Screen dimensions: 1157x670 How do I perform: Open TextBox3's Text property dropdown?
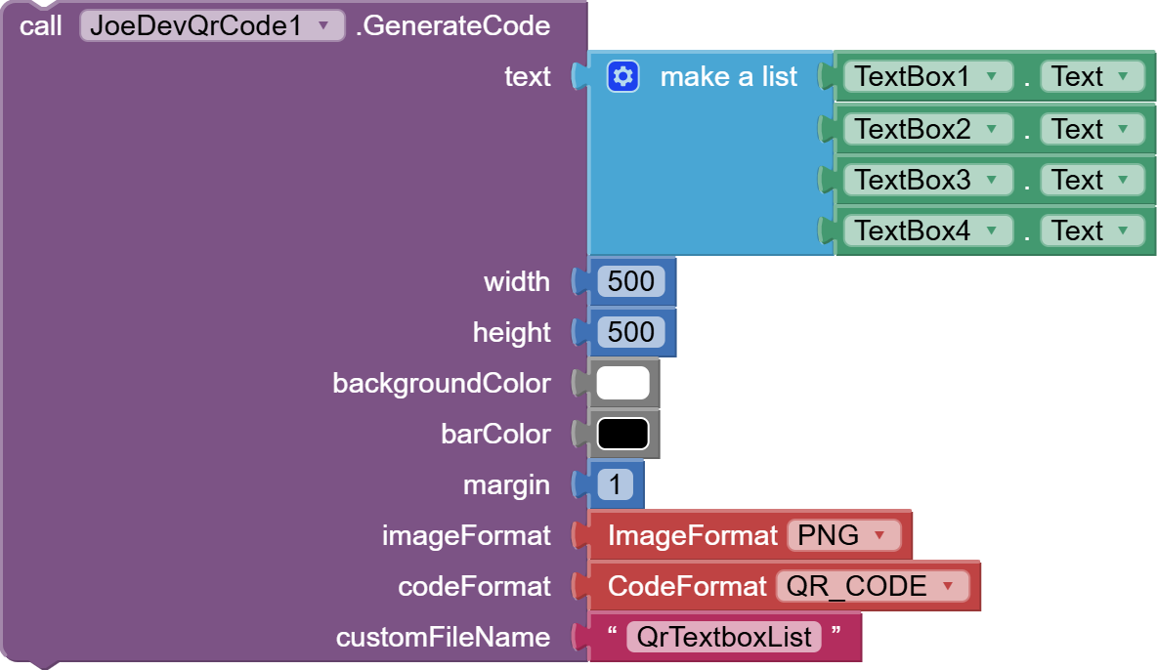point(1091,180)
